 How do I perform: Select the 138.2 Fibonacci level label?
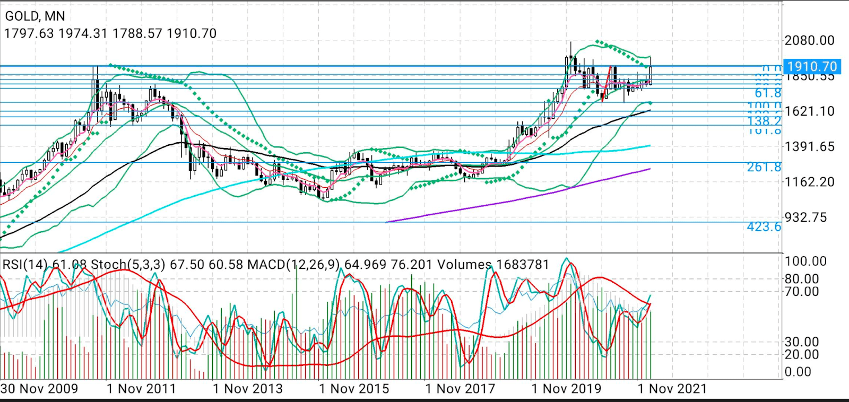coord(764,121)
